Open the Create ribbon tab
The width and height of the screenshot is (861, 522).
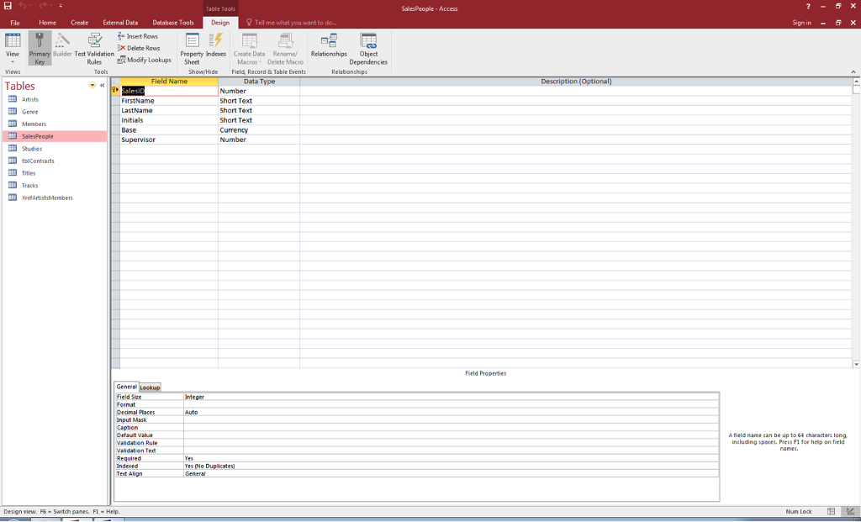pyautogui.click(x=80, y=23)
